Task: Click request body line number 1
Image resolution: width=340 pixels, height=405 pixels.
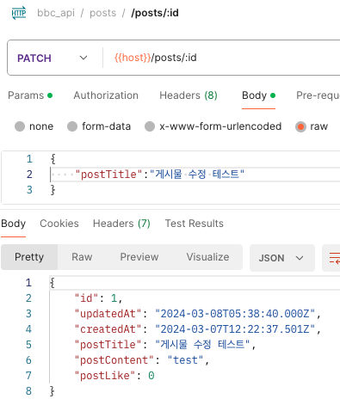Action: pyautogui.click(x=29, y=159)
